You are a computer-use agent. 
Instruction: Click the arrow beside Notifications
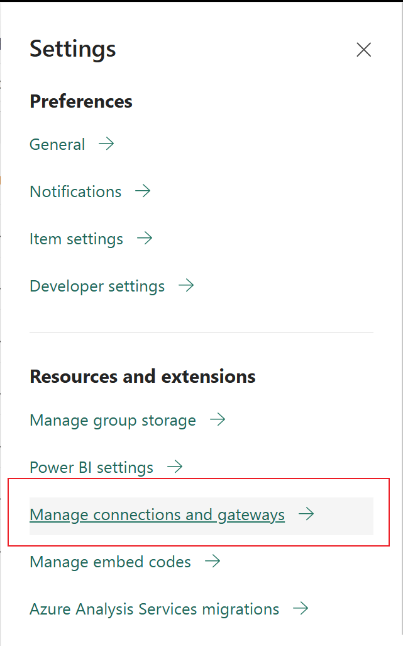pyautogui.click(x=143, y=191)
